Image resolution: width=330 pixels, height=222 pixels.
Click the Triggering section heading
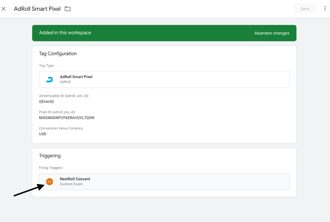click(50, 156)
